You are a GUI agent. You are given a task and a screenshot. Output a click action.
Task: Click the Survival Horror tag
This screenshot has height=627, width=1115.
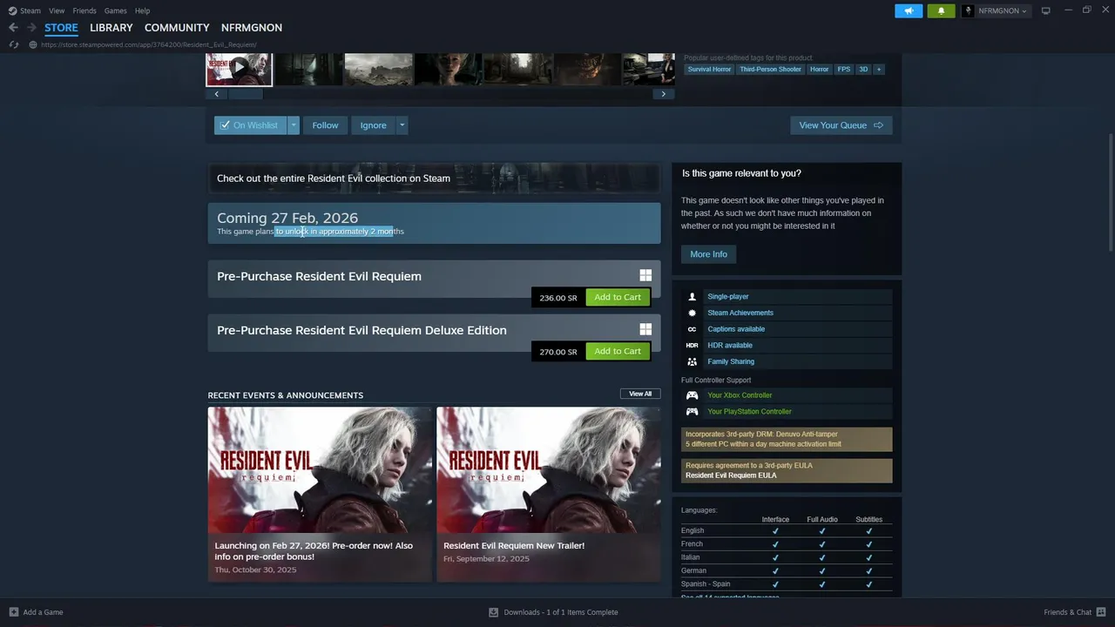point(709,69)
